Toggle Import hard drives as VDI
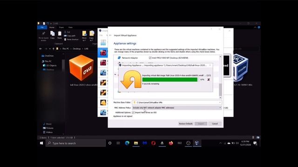Image resolution: width=298 pixels, height=167 pixels. [133, 112]
